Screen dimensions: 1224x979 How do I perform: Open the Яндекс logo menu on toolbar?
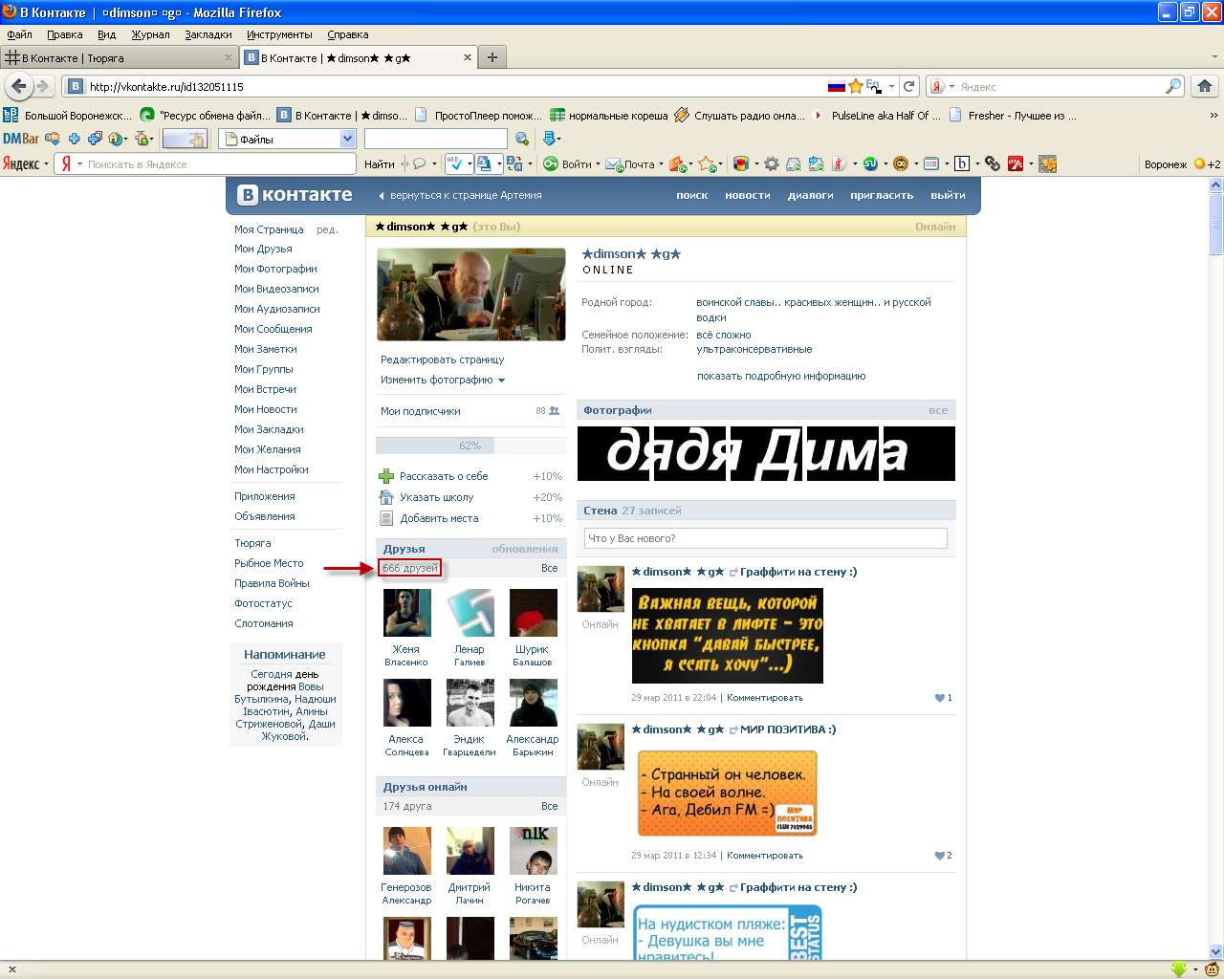coord(25,163)
